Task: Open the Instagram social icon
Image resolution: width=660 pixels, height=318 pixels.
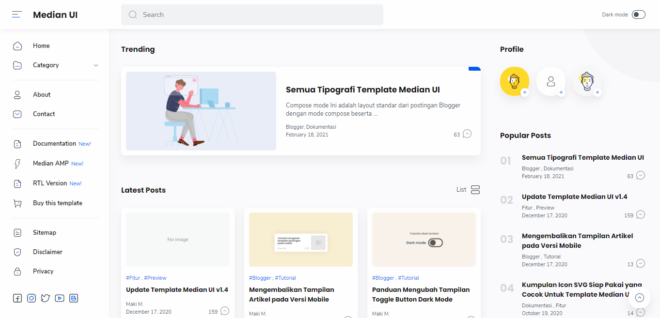Action: [x=31, y=298]
